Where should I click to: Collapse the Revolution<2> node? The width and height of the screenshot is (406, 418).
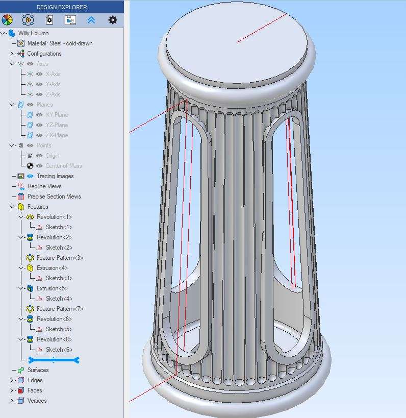coord(21,237)
